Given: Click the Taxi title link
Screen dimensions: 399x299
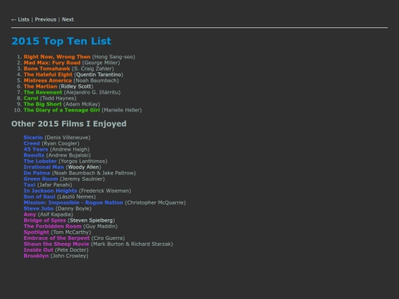Looking at the screenshot, I should coord(30,185).
